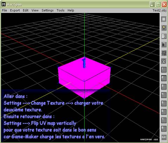Select slot button 4 in sidebar
168x143 pixels.
coord(164,95)
